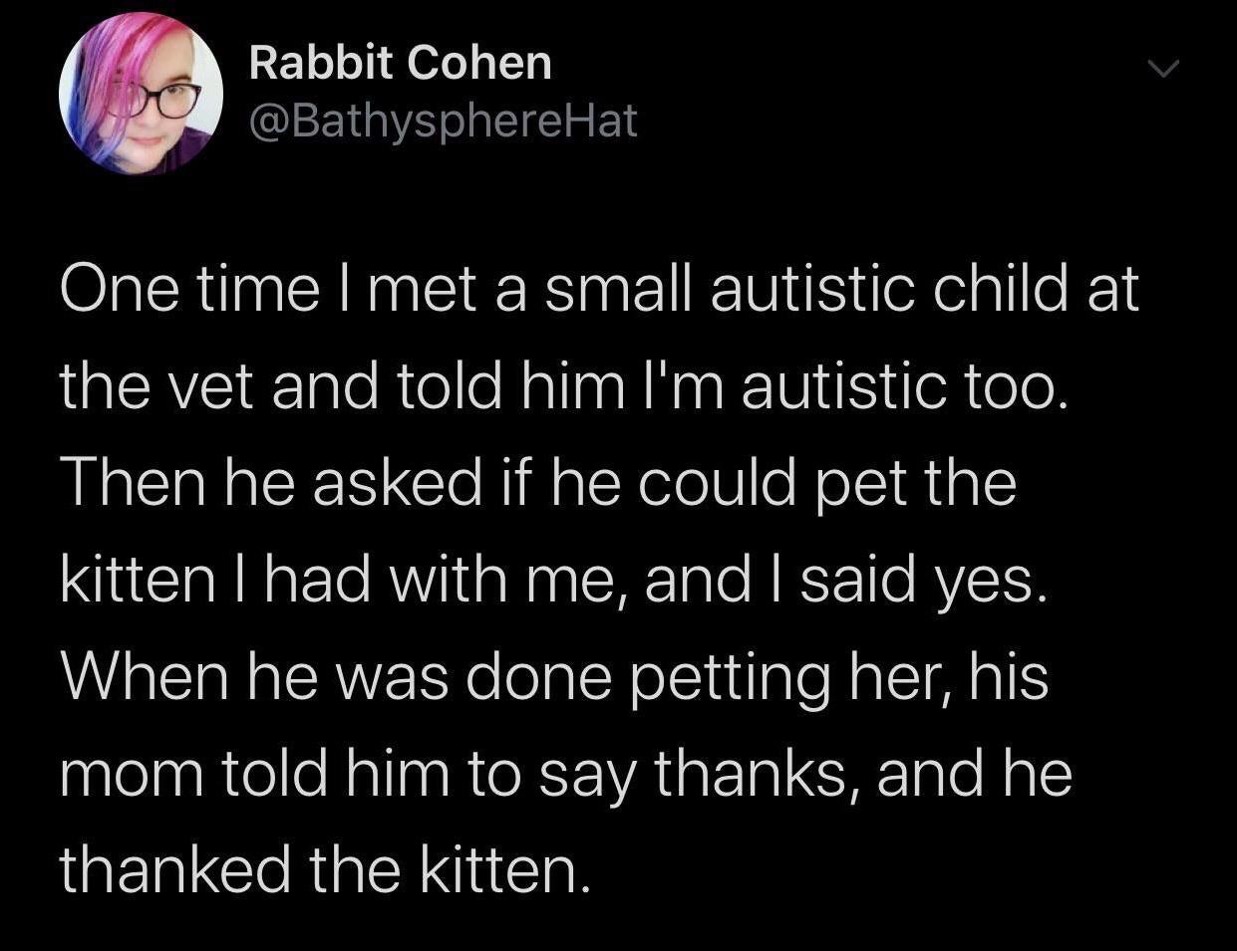Click the first line starting "One time"
This screenshot has height=951, width=1237.
pyautogui.click(x=598, y=290)
